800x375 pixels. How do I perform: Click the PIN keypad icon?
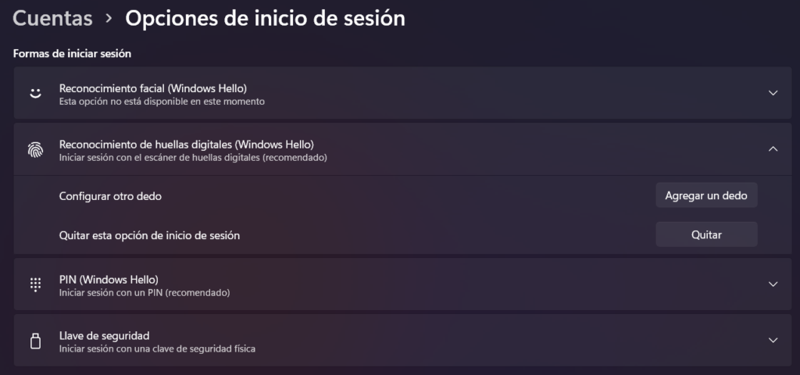coord(35,284)
